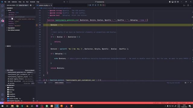Select WP_Hook->apply_filters stack frame
Viewport: 193px width, 108px height.
(20, 79)
